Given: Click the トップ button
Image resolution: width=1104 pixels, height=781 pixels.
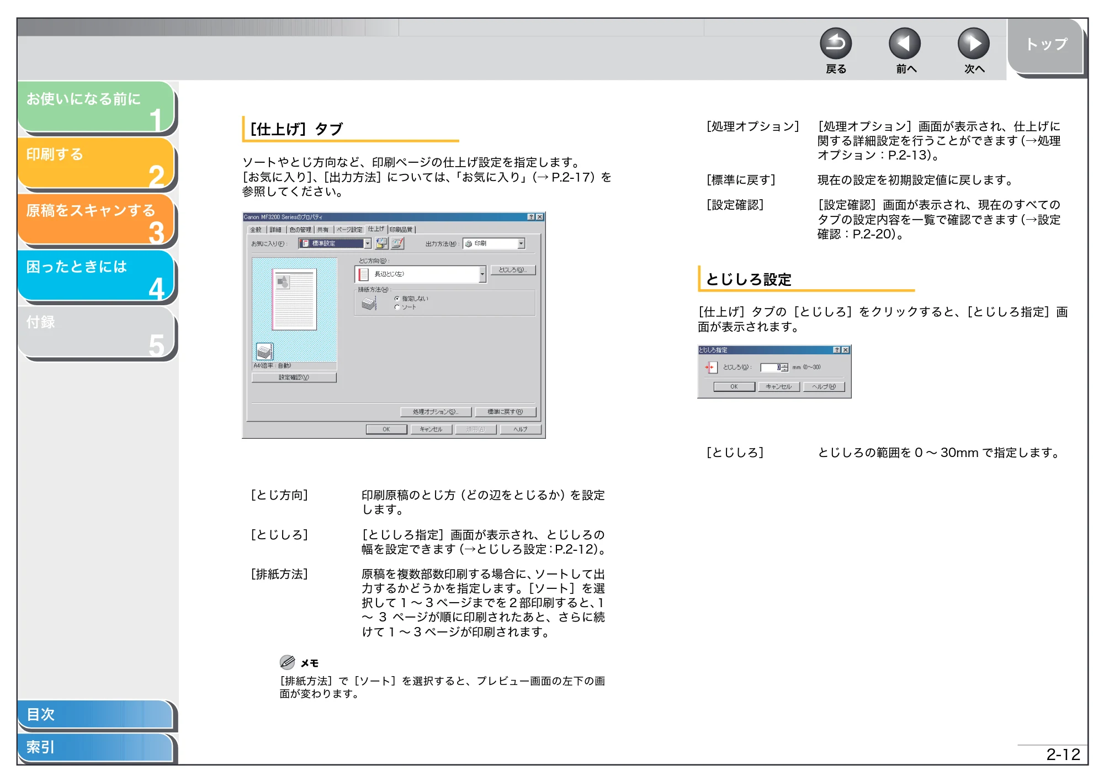Looking at the screenshot, I should (x=1045, y=45).
